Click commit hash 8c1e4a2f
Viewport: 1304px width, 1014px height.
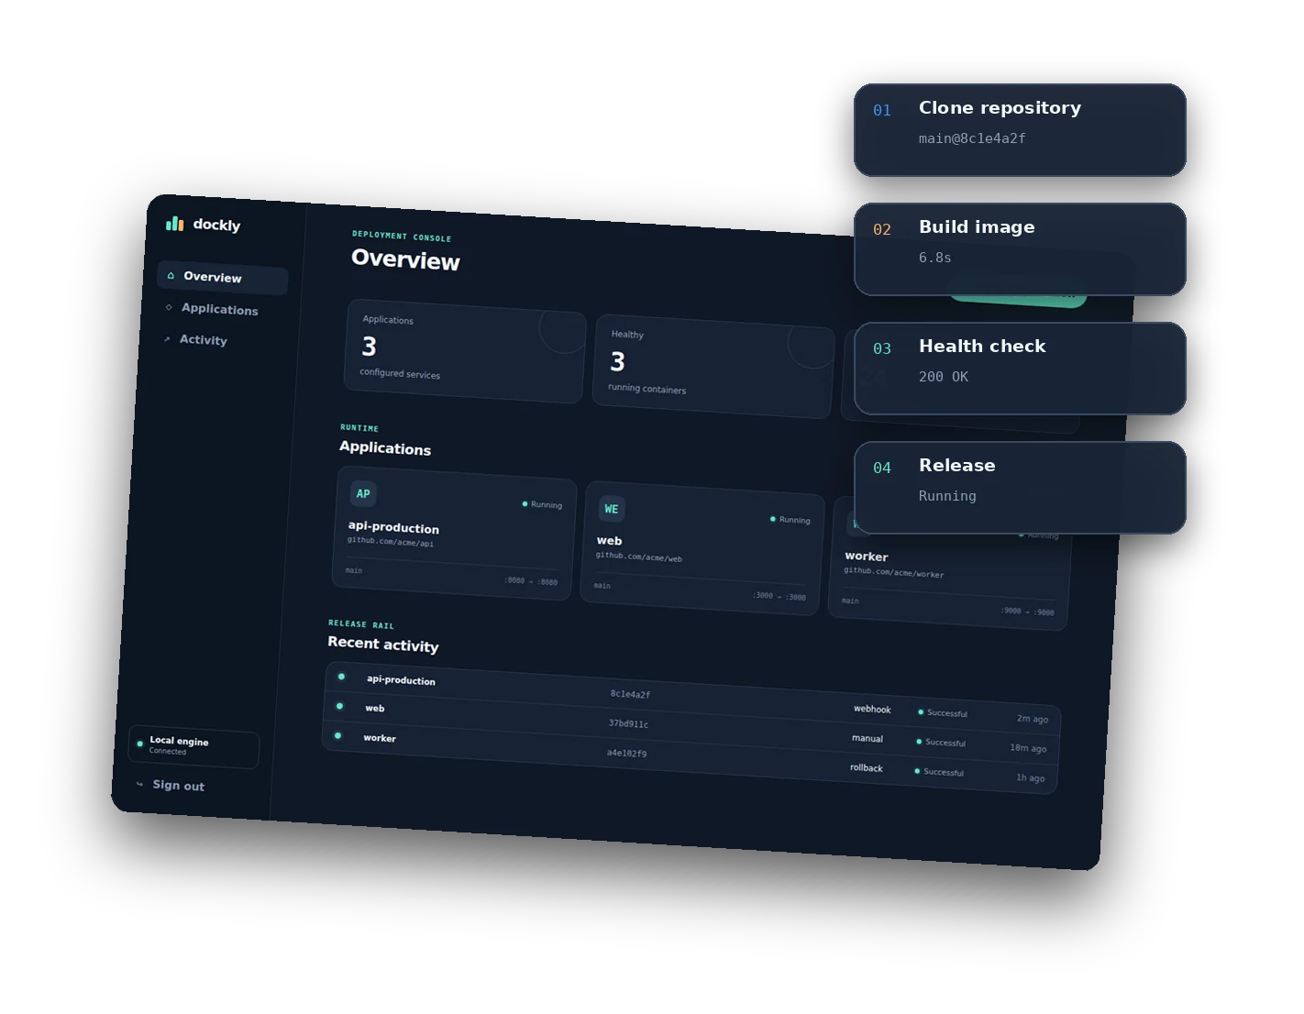(630, 694)
